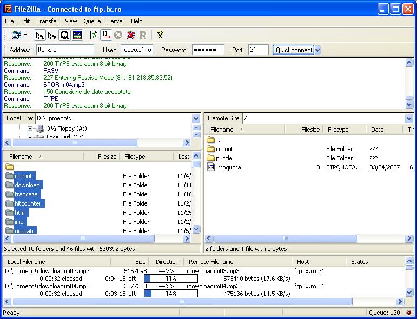The width and height of the screenshot is (417, 319).
Task: Select the remote ccount folder icon
Action: click(x=211, y=149)
